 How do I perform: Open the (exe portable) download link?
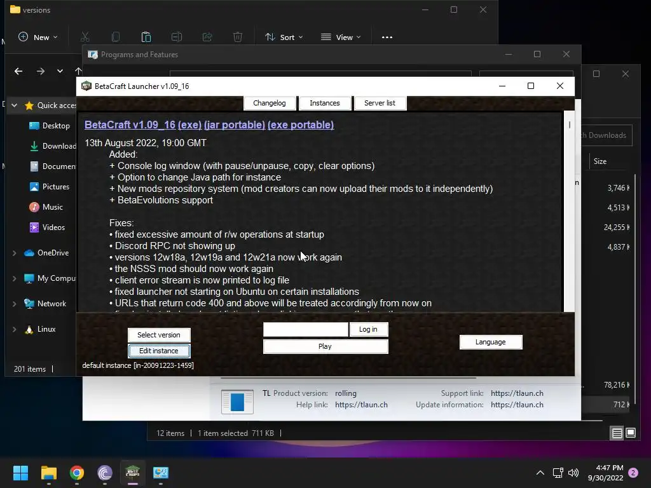tap(301, 125)
